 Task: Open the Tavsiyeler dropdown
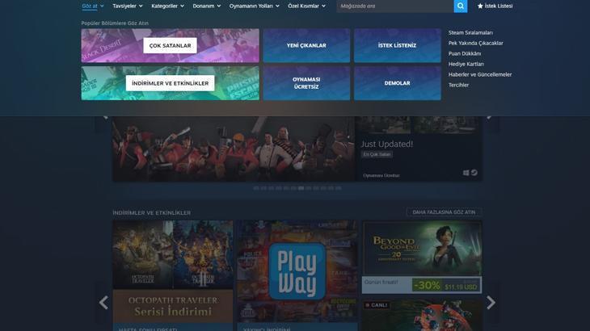point(127,6)
